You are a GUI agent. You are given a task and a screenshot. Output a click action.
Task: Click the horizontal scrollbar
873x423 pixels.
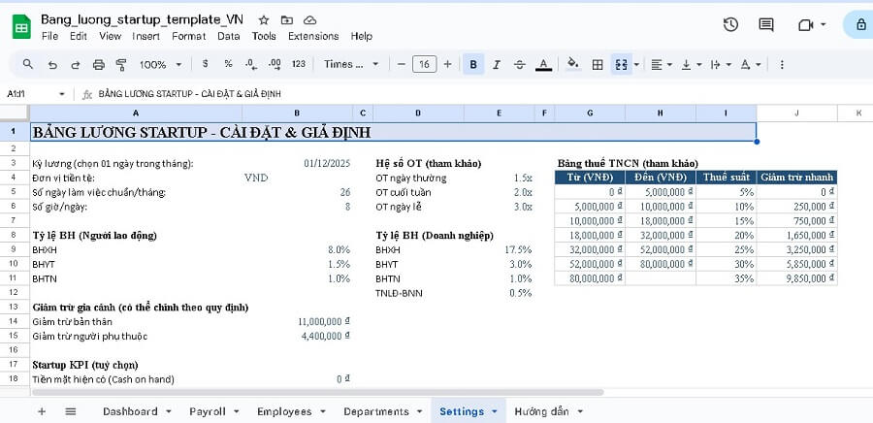317,392
